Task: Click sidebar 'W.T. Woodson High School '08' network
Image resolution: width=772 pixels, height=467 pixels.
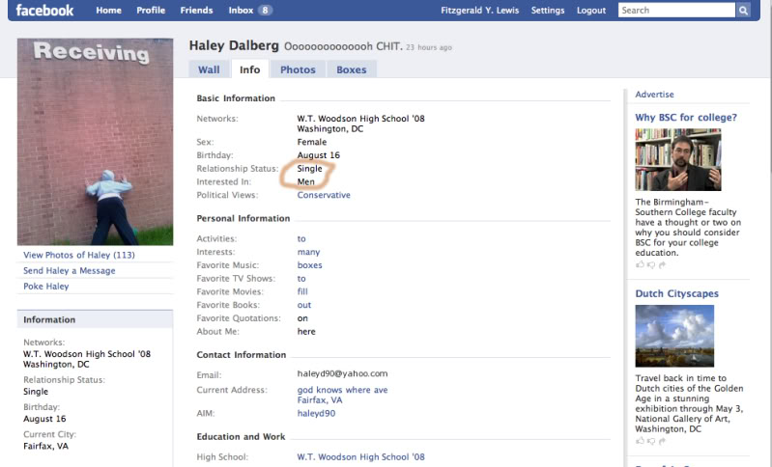Action: 87,354
